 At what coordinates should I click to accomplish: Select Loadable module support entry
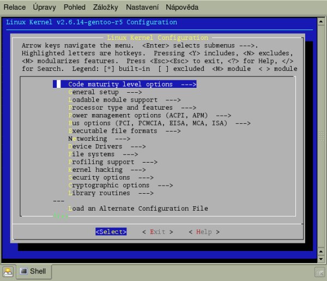click(x=124, y=100)
